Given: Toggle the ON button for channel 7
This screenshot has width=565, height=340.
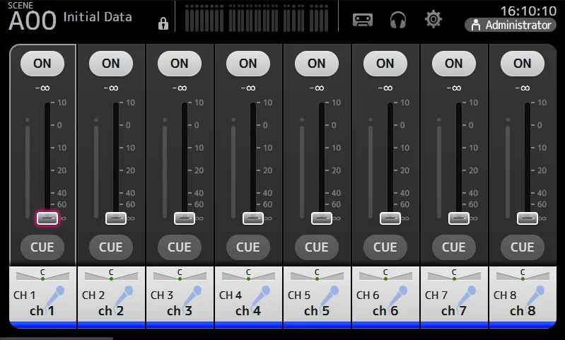Looking at the screenshot, I should click(x=454, y=64).
